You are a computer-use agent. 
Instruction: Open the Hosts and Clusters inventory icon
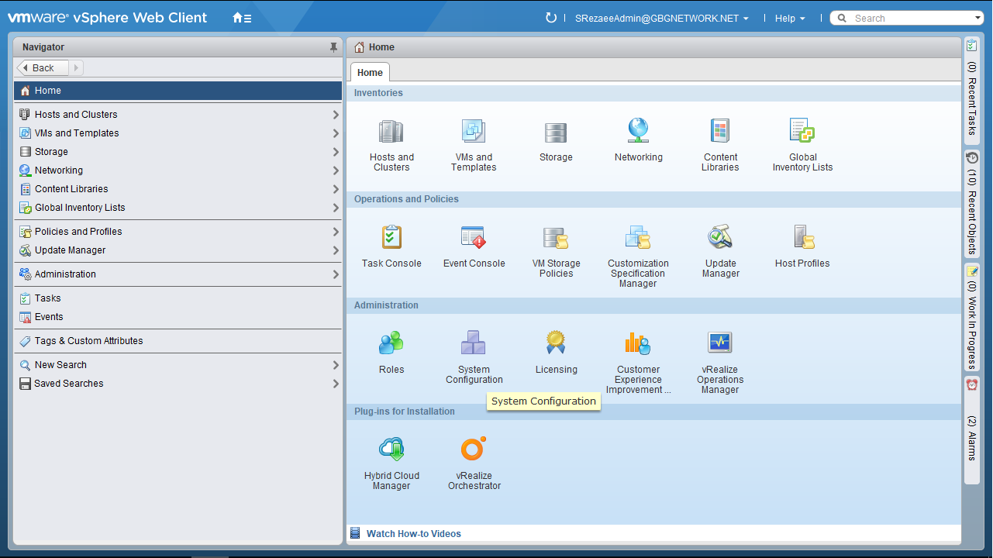click(x=391, y=132)
